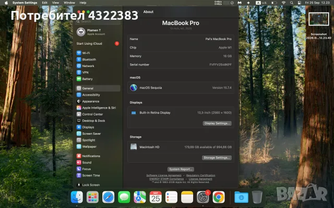Open Messages from the Dock
Image resolution: width=334 pixels, height=208 pixels.
click(x=124, y=197)
